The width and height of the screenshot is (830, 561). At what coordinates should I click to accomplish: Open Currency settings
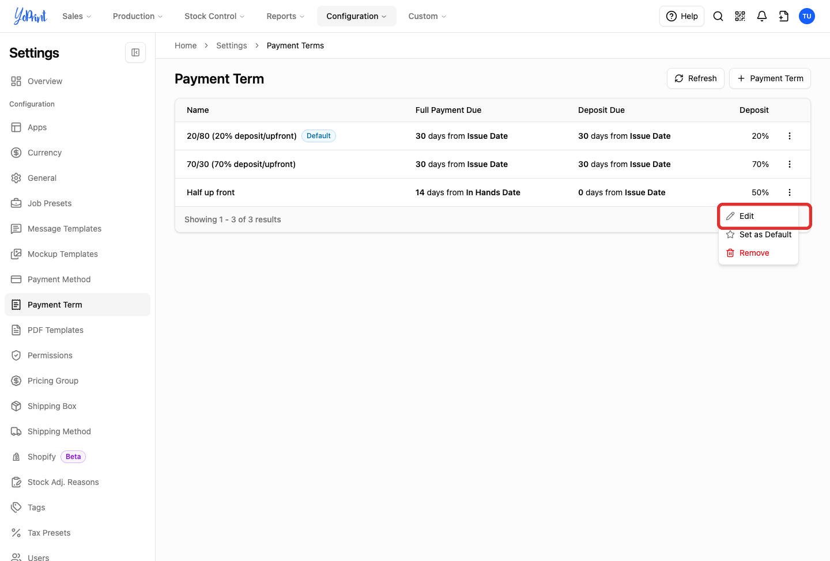[77, 153]
